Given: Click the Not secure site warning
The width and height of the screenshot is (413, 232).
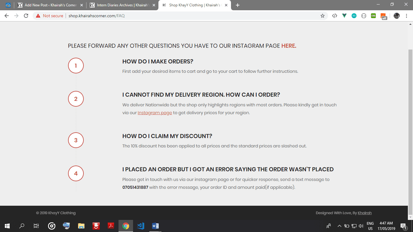Looking at the screenshot, I should (x=50, y=16).
